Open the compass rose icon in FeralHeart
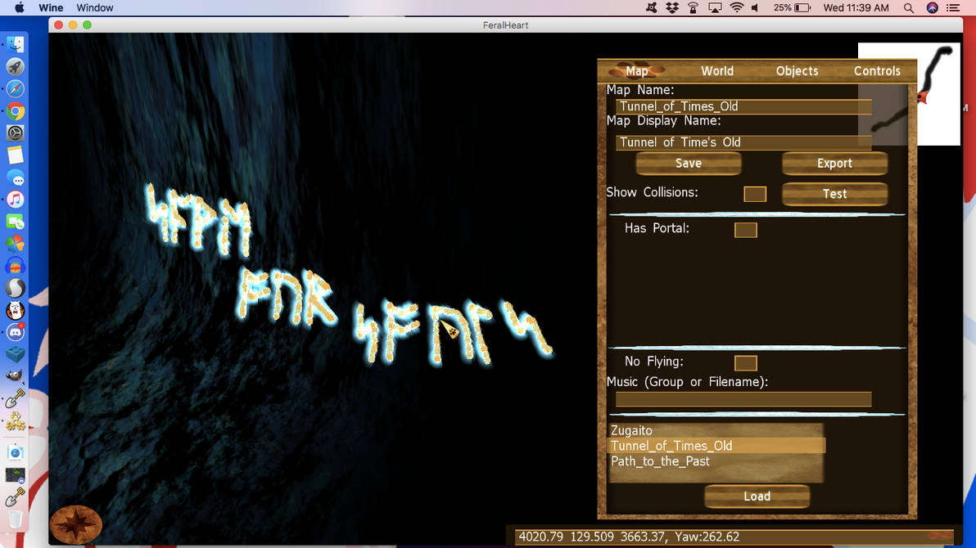This screenshot has height=548, width=976. 76,524
